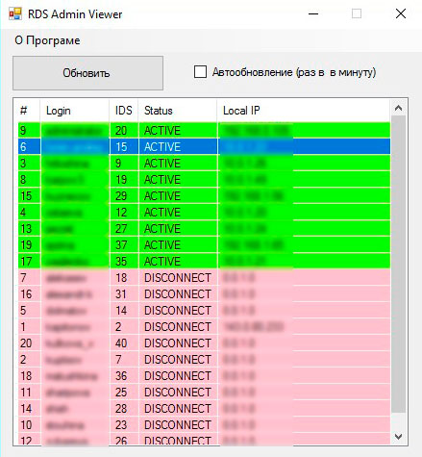The width and height of the screenshot is (422, 457).
Task: Select the DISCONNECT row with IDS 40
Action: click(204, 343)
